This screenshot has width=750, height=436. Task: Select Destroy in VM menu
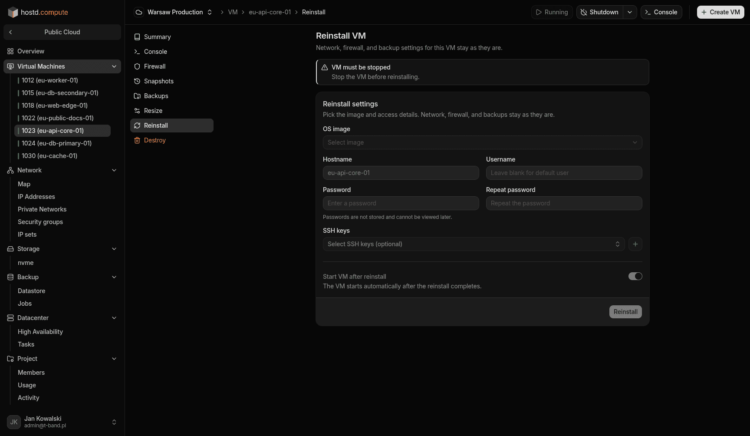pyautogui.click(x=172, y=140)
